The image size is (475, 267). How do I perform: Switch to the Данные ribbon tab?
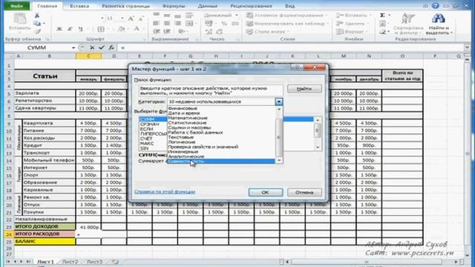pyautogui.click(x=208, y=6)
